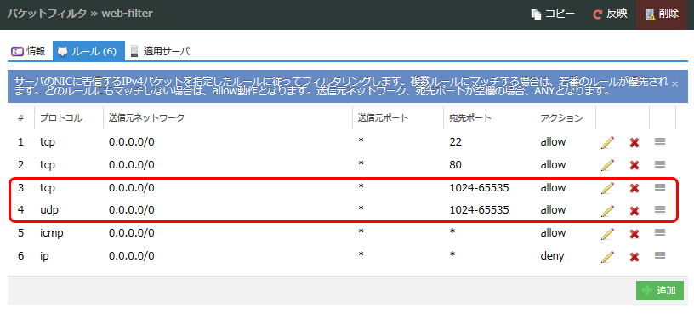
Task: Open the 情報 tab
Action: (28, 51)
